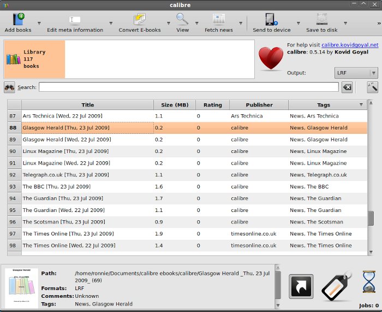The height and width of the screenshot is (312, 382).
Task: Click scroll up arrow of book list
Action: [x=371, y=103]
